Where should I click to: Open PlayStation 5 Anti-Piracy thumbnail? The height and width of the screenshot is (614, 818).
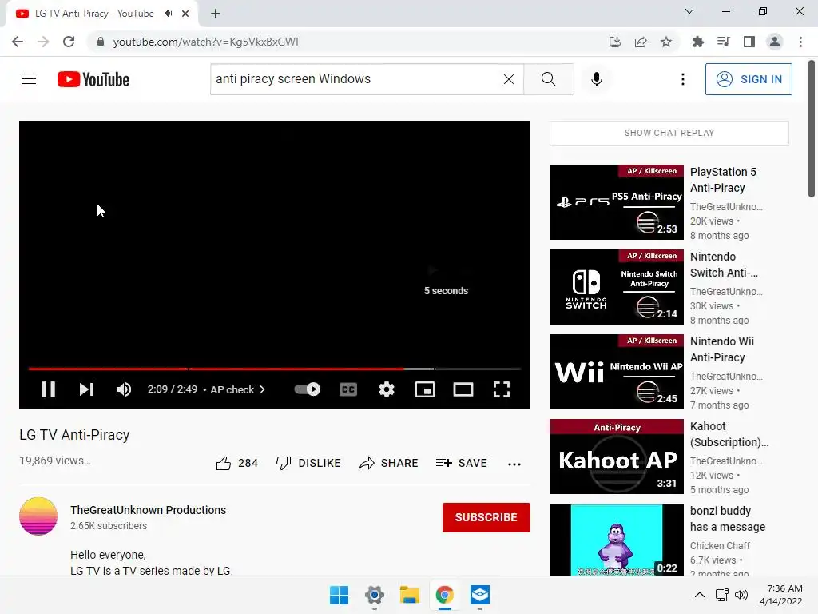[x=617, y=202]
